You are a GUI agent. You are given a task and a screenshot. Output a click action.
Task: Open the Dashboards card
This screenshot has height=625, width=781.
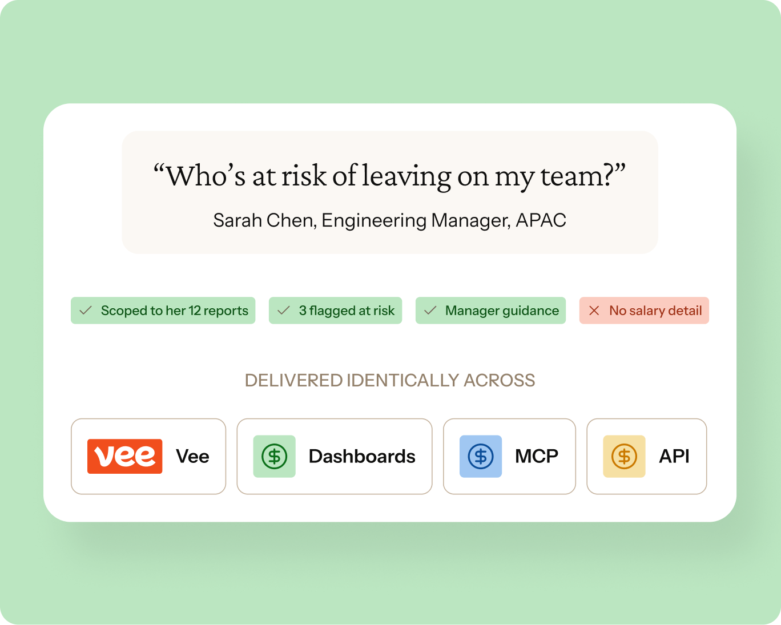(x=335, y=456)
